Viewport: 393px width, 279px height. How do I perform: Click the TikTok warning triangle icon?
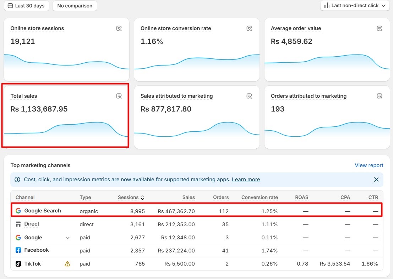pos(67,264)
